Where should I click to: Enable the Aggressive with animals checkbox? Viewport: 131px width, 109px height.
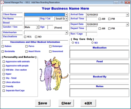pos(4,61)
